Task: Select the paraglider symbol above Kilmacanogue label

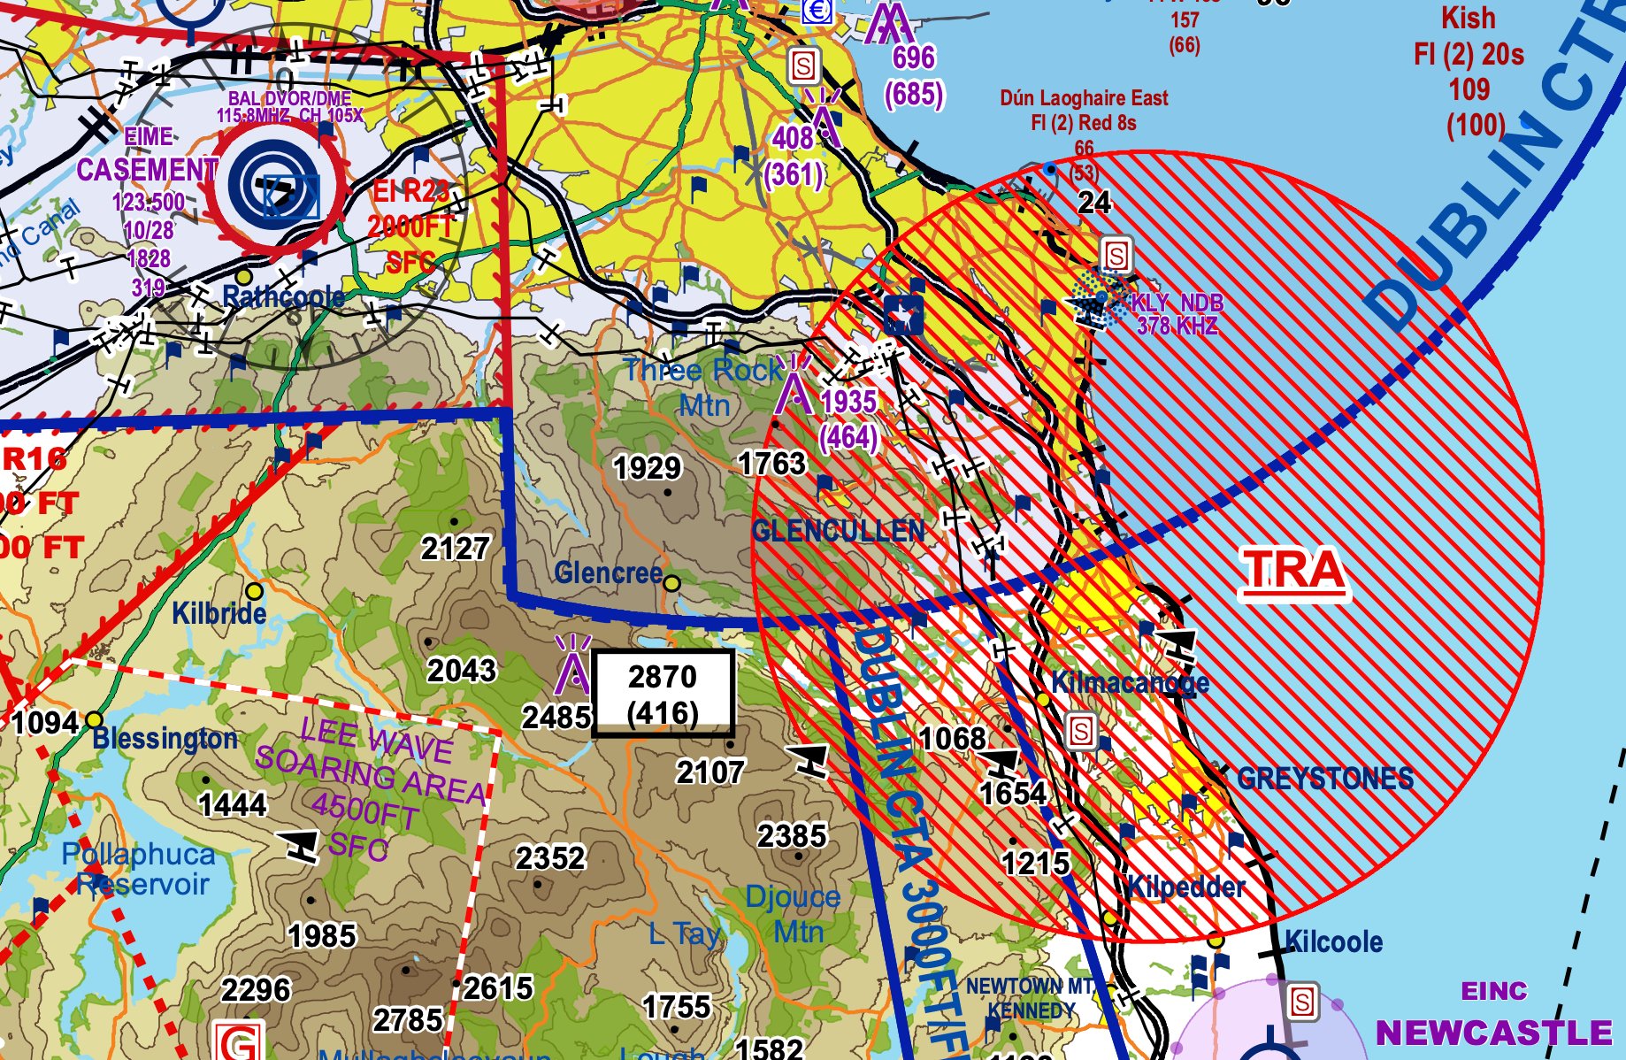Action: [x=1177, y=644]
